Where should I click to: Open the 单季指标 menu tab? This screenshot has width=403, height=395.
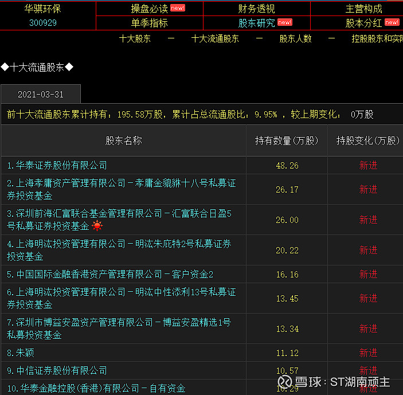click(149, 23)
